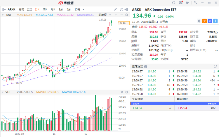Screen dimensions: 219x137
Task: Click the MAVOL5:593.8万 label
Action: (48, 92)
